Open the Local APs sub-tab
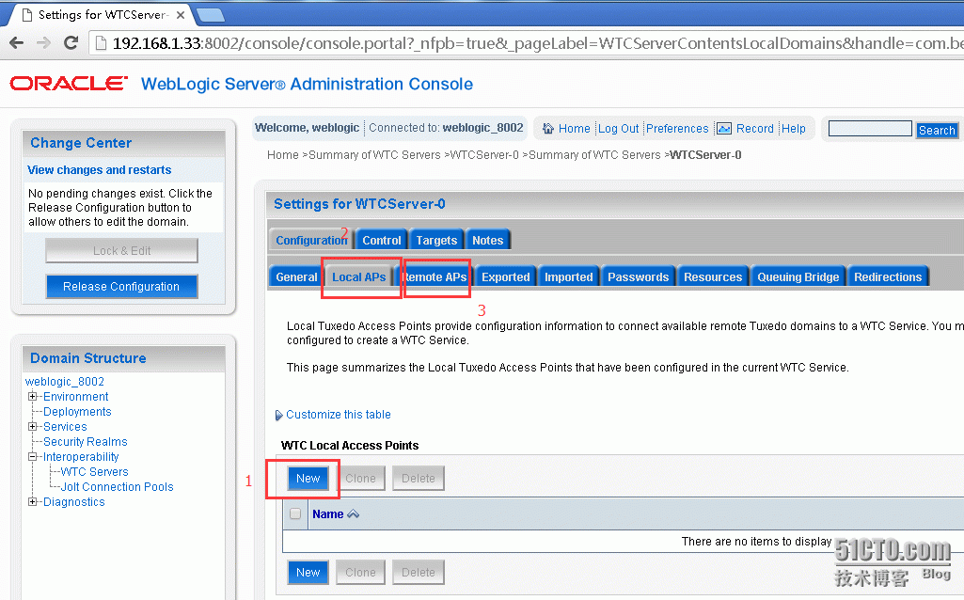 [359, 277]
